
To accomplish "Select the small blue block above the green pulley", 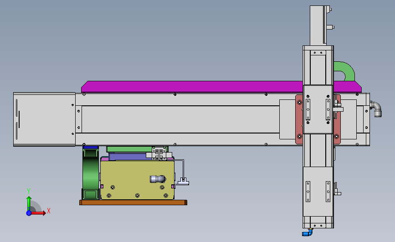I will [x=91, y=148].
